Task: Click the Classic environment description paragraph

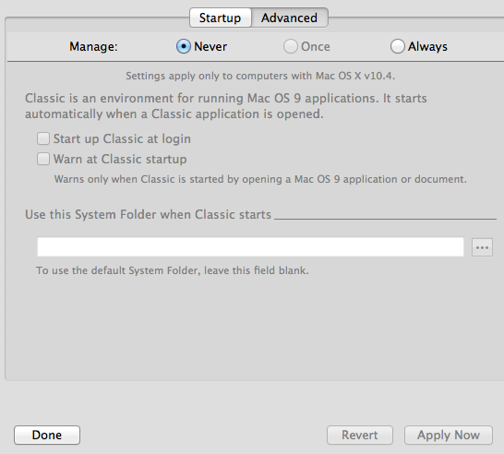Action: (x=226, y=106)
